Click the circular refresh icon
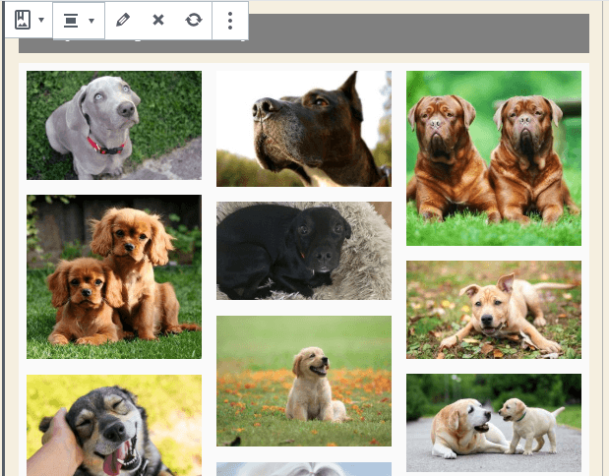Viewport: 609px width, 476px height. [194, 20]
